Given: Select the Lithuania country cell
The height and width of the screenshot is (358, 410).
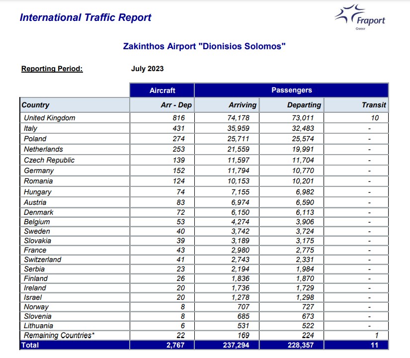Looking at the screenshot, I should [x=75, y=325].
